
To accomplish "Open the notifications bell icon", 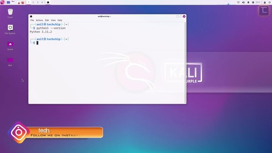I will point(248,3).
